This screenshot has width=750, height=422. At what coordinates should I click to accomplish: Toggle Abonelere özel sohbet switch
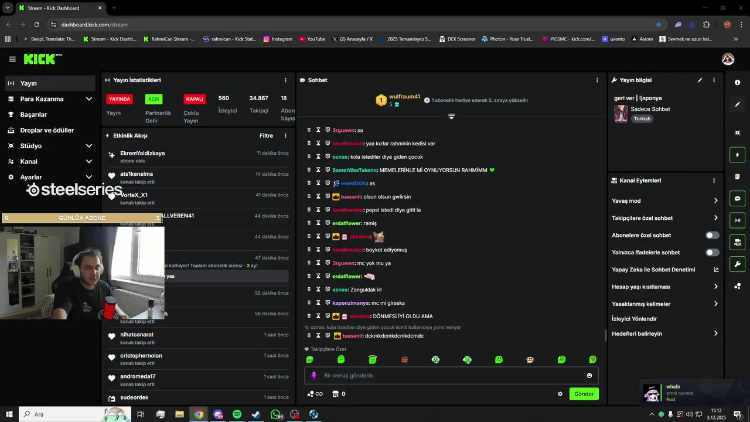(x=712, y=235)
